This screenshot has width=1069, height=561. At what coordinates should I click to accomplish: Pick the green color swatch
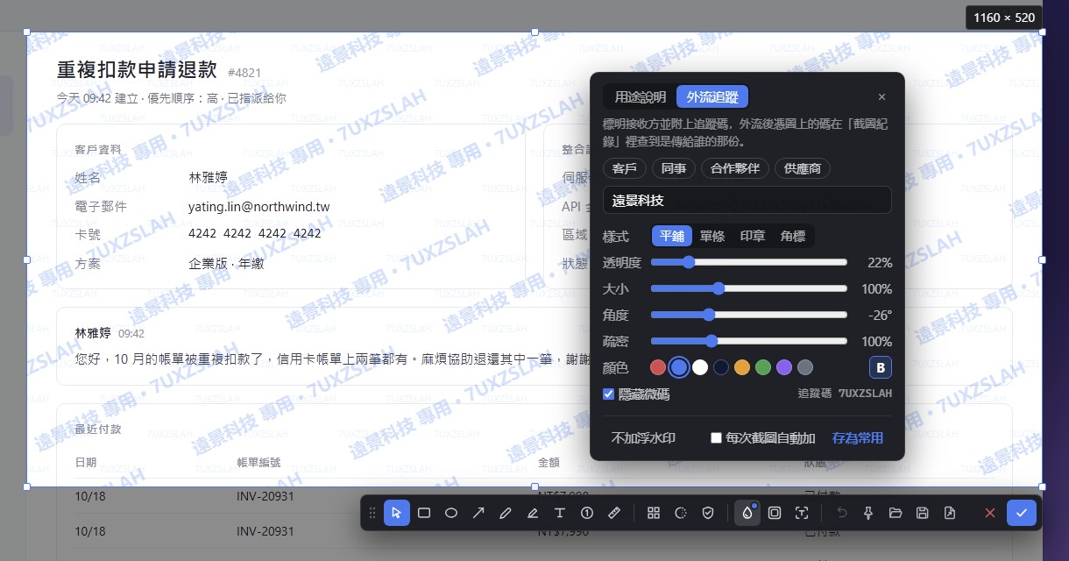[x=763, y=367]
